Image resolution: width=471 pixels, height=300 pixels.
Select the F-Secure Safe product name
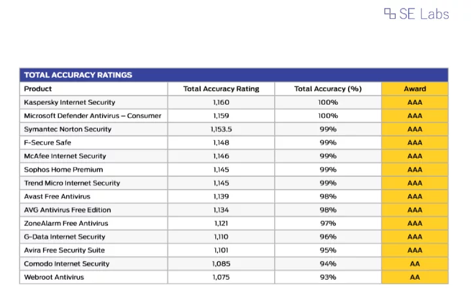[x=48, y=143]
